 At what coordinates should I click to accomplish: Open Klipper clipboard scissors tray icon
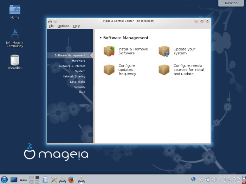[200, 180]
